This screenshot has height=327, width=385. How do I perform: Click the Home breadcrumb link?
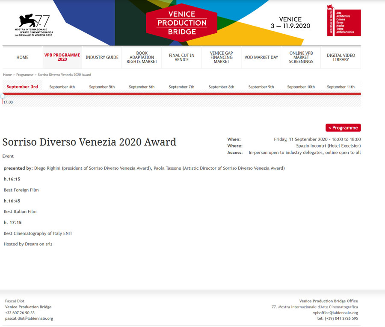tap(7, 74)
